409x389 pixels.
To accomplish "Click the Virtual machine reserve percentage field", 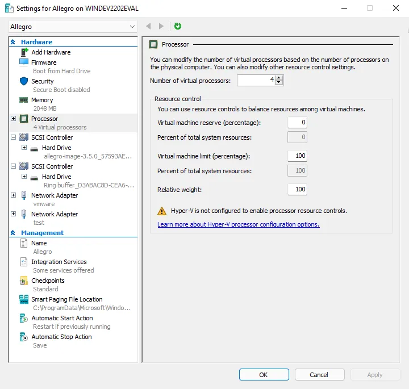I will (297, 122).
